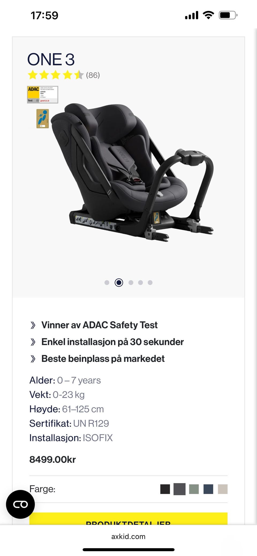Choose the navy blue color swatch

point(208,489)
